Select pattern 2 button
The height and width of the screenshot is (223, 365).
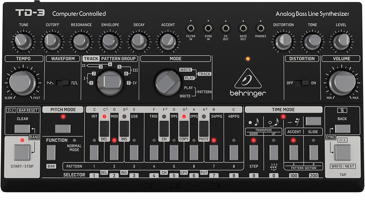(x=114, y=153)
